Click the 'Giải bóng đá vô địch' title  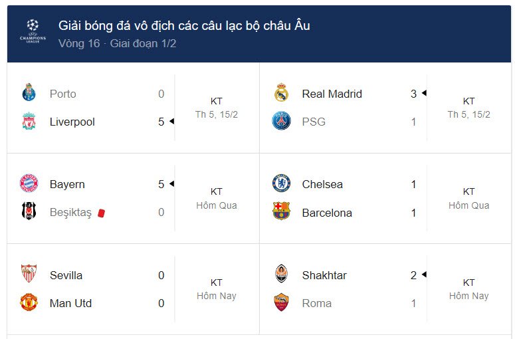[x=184, y=26]
